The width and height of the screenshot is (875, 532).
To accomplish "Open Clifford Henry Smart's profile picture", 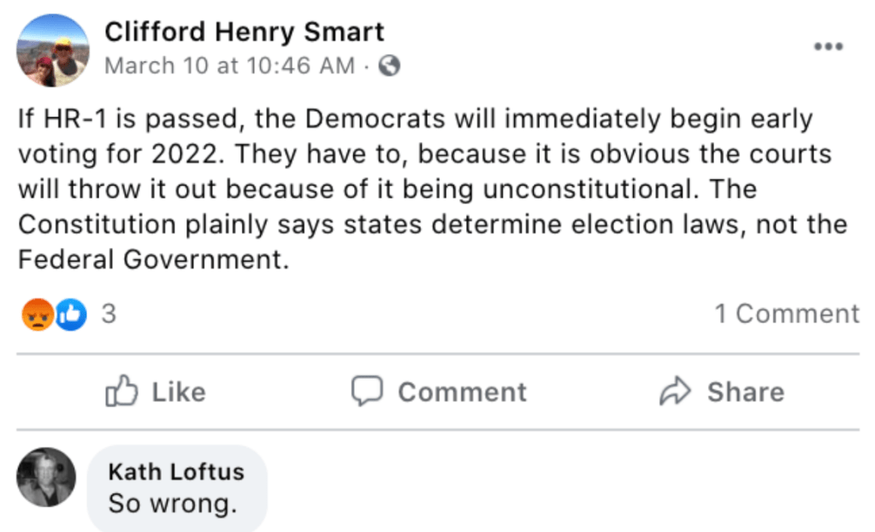I will [52, 52].
